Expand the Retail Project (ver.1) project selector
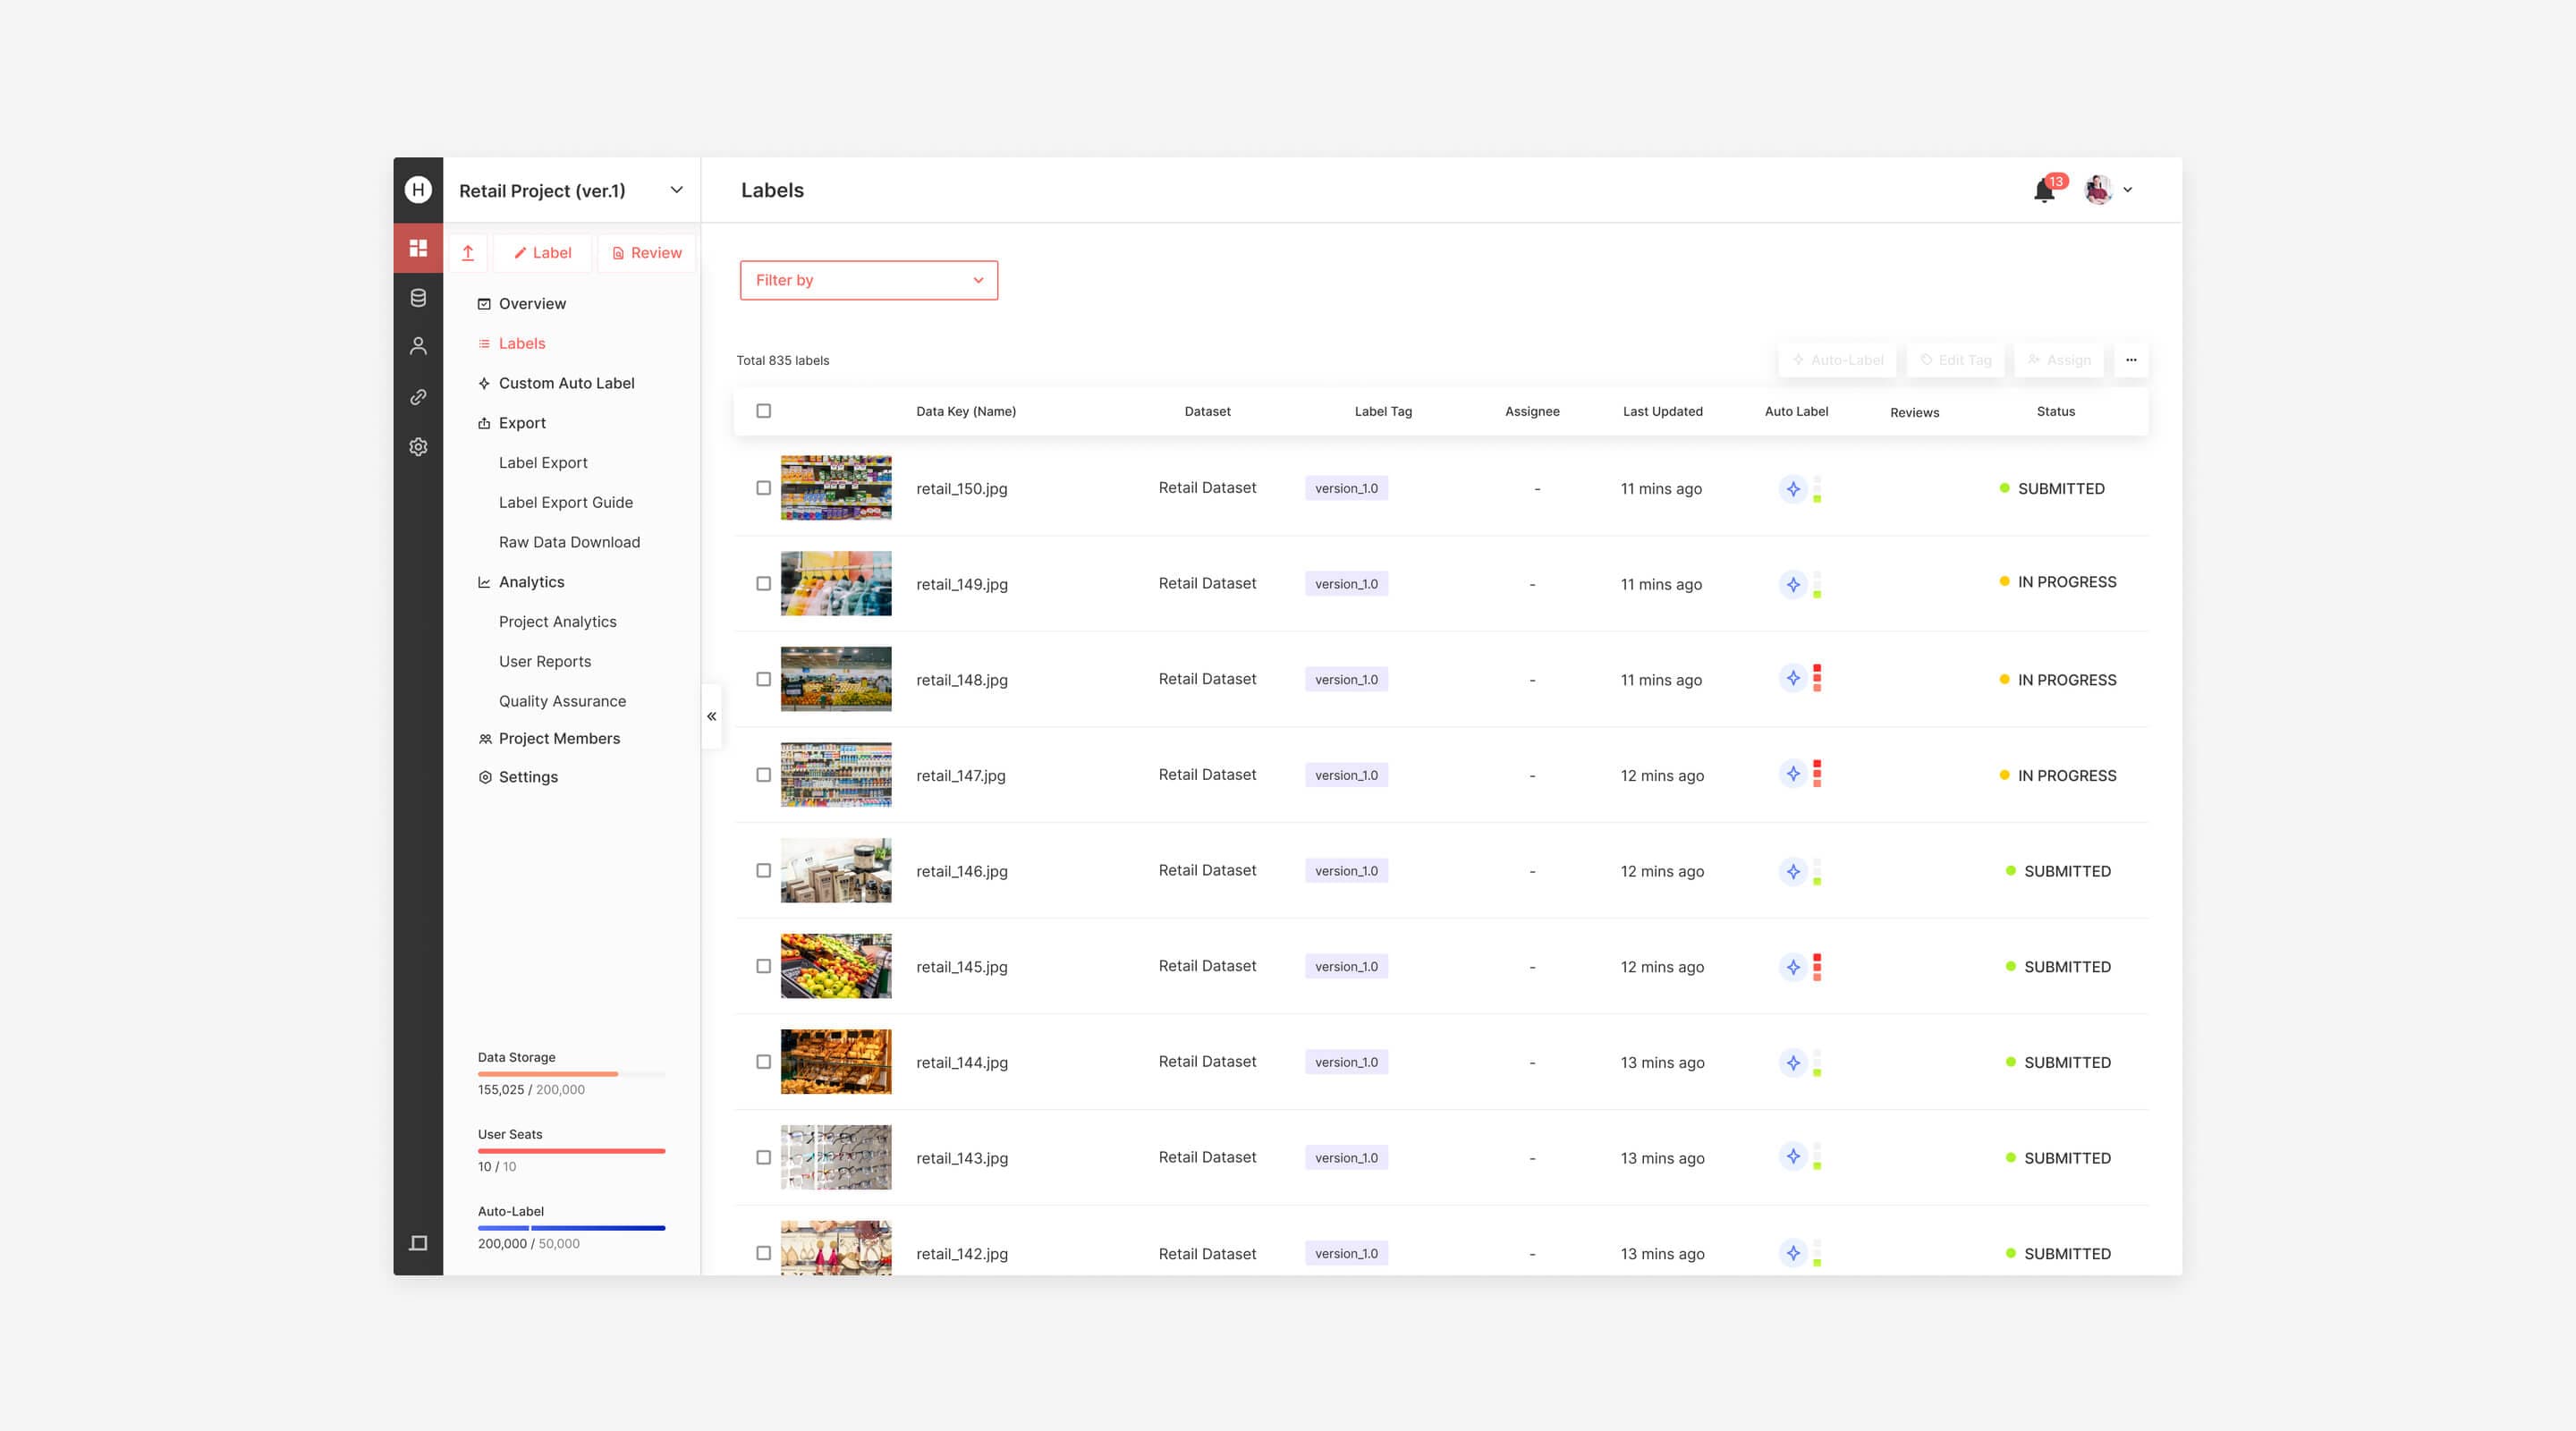Viewport: 2576px width, 1431px height. (571, 190)
